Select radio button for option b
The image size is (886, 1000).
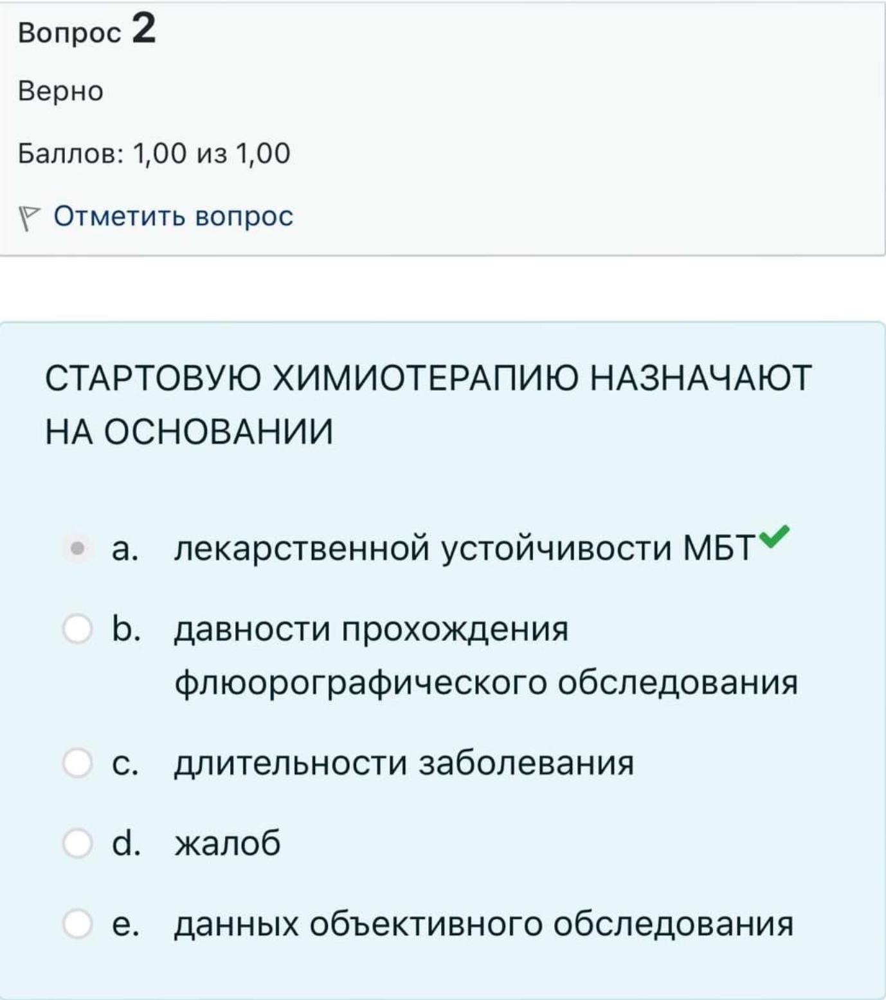pos(77,629)
